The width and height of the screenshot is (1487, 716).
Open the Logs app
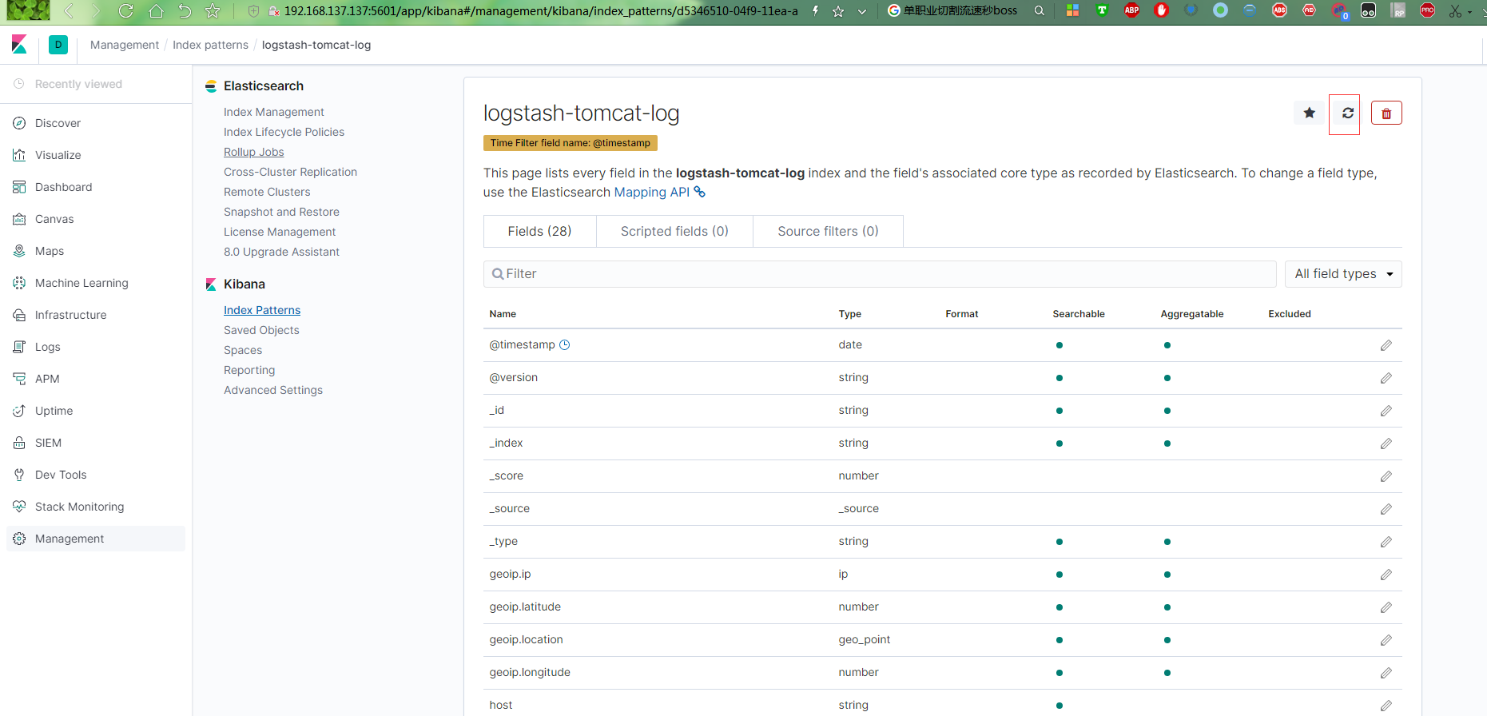coord(47,347)
